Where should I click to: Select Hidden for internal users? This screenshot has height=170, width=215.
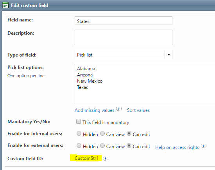pos(79,133)
